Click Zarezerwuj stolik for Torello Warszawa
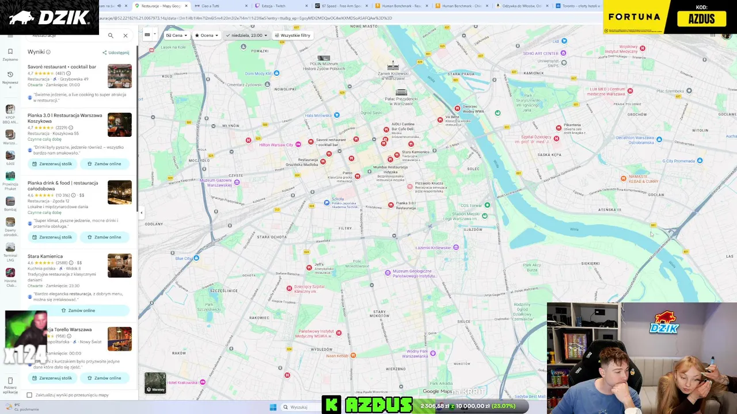Image resolution: width=737 pixels, height=414 pixels. pyautogui.click(x=52, y=378)
